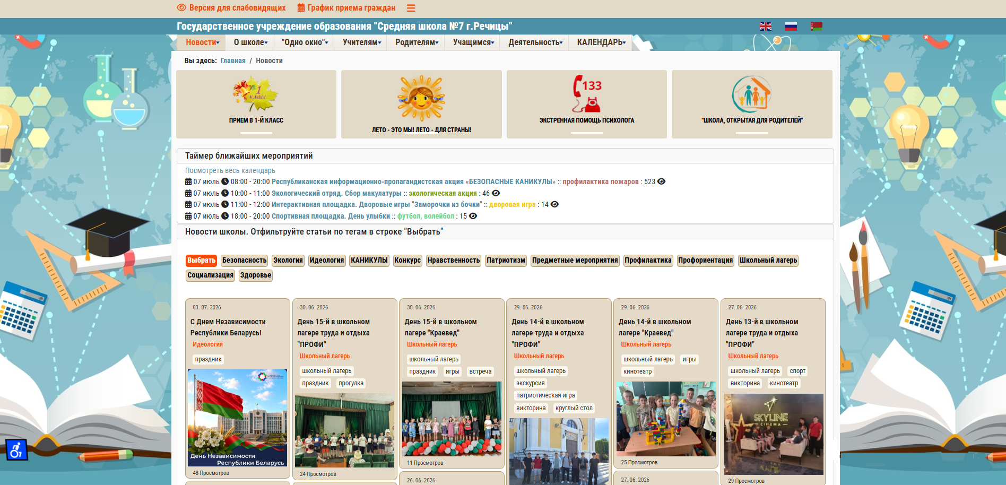Open the Belarus flag Independence Day thumbnail

click(237, 418)
